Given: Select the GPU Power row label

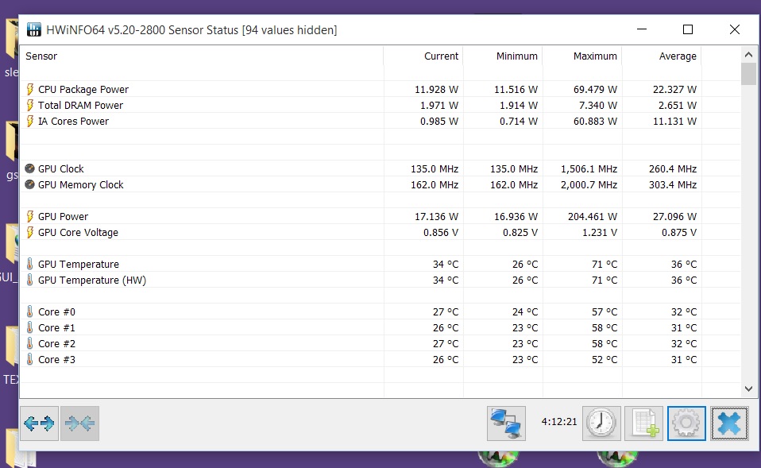Looking at the screenshot, I should tap(63, 217).
